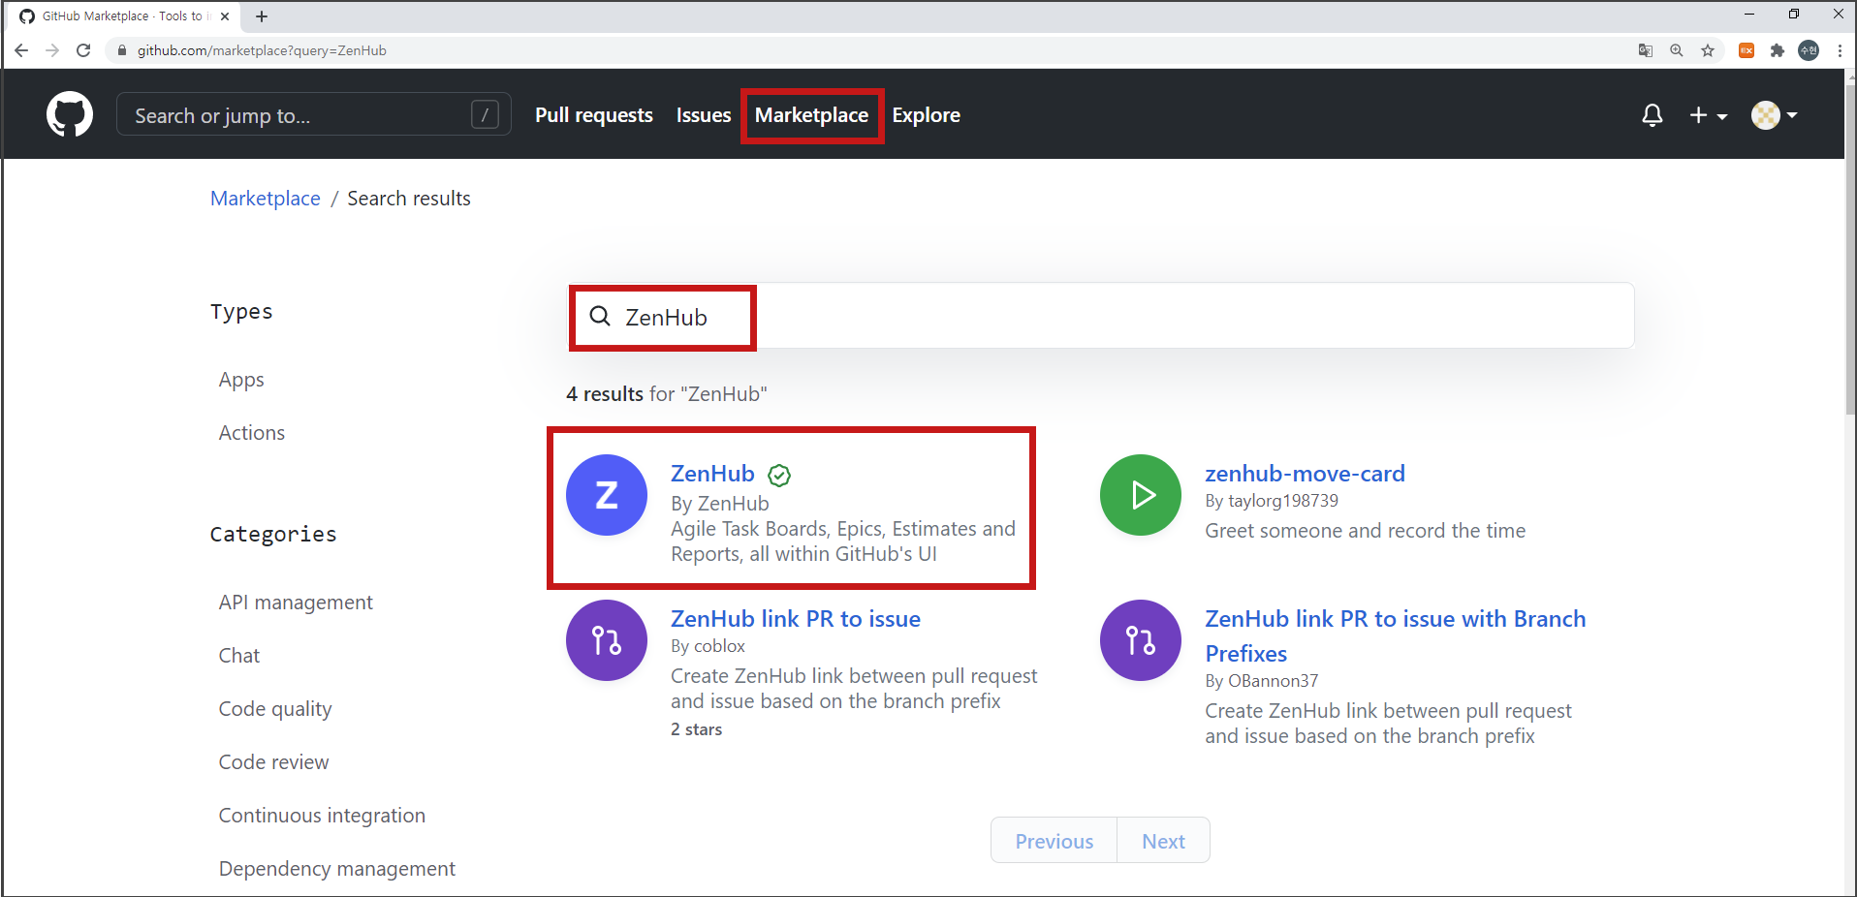Select the API management category
The height and width of the screenshot is (897, 1857).
tap(296, 603)
